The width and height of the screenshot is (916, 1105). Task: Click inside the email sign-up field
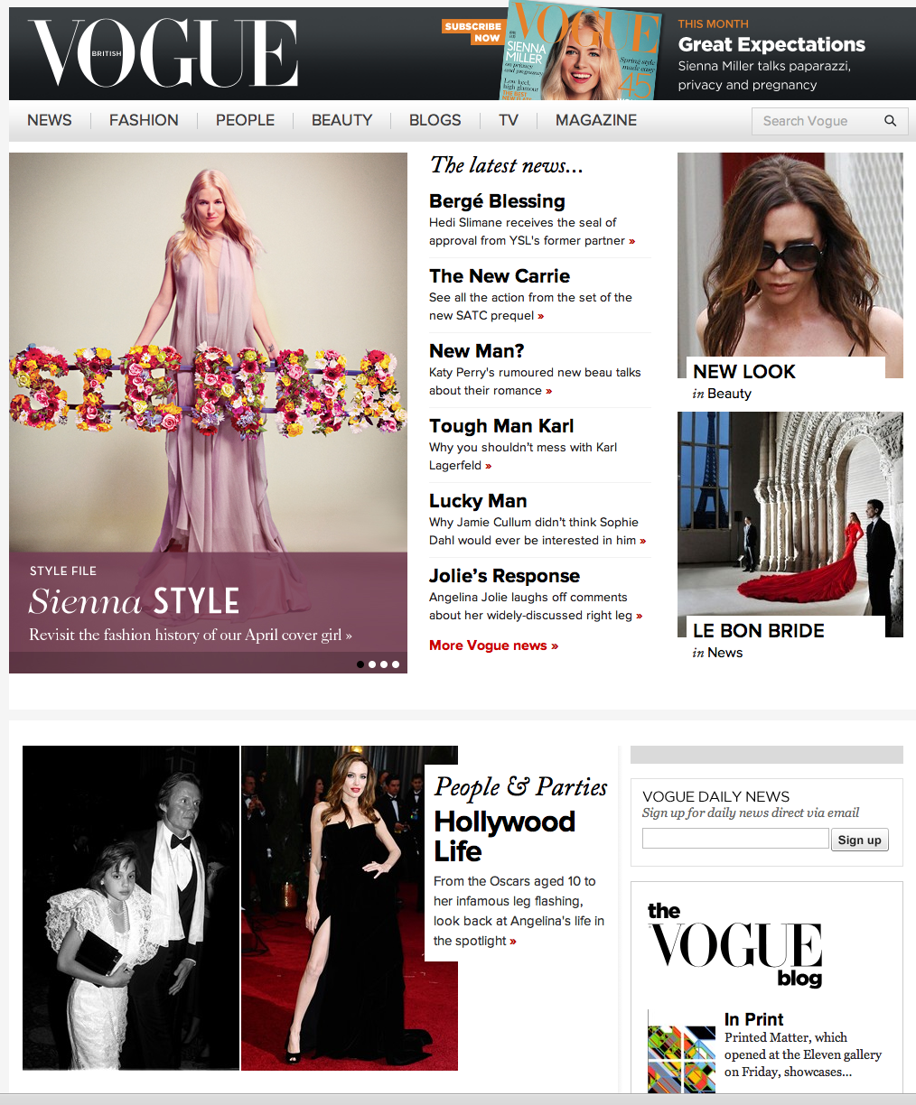(x=734, y=838)
